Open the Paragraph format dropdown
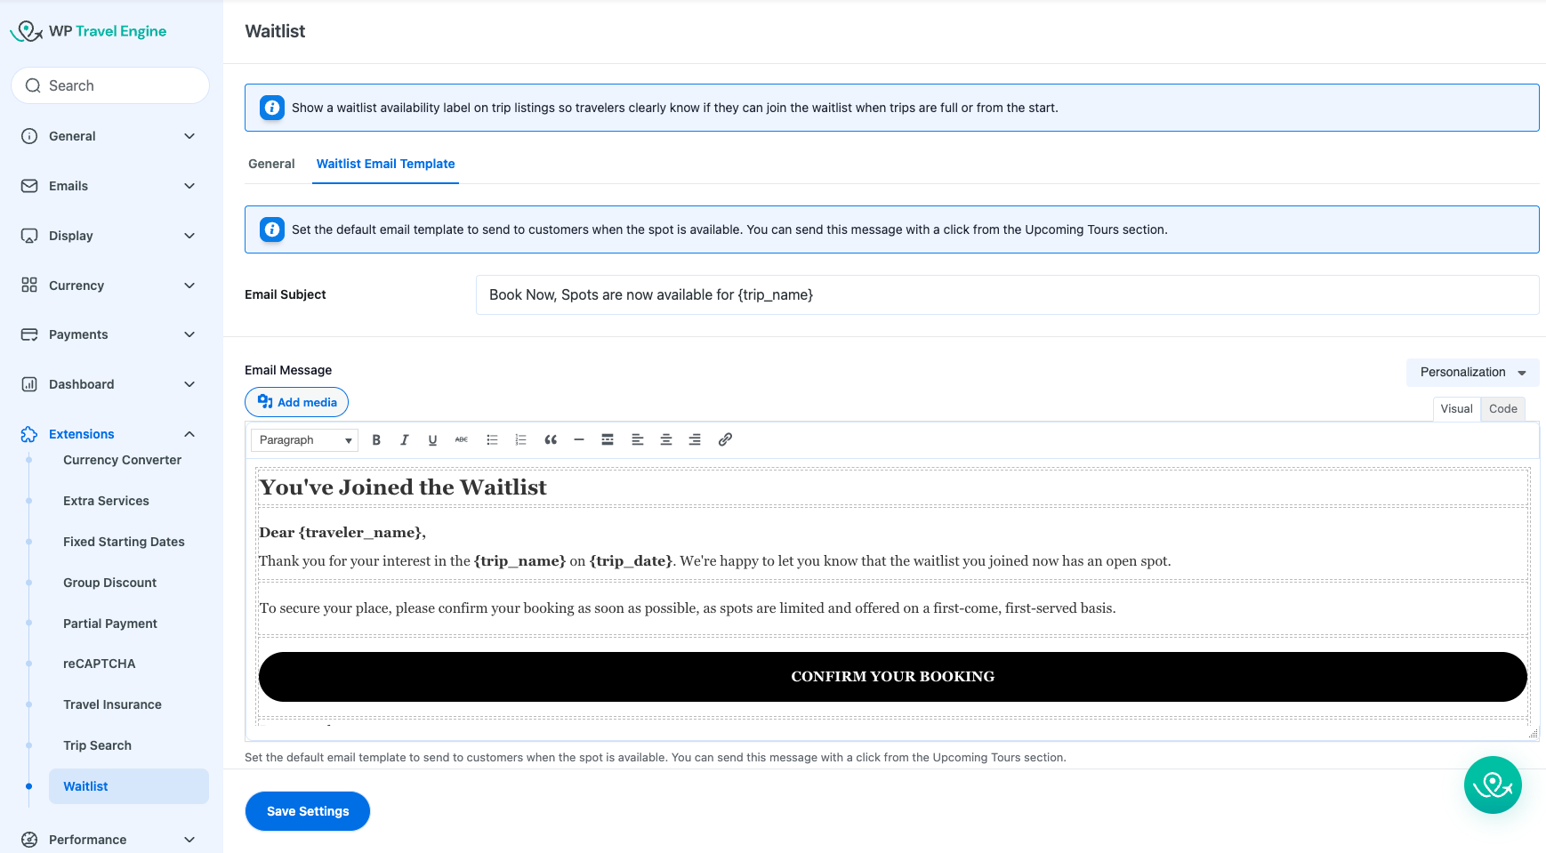 (x=304, y=440)
